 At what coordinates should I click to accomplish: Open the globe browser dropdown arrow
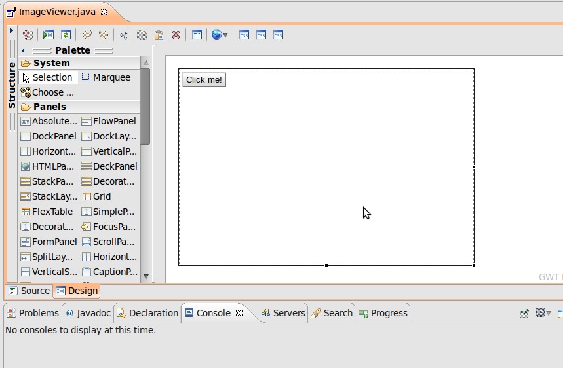[225, 35]
